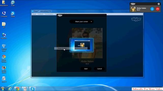This screenshot has height=91, width=163.
Task: Click the large Skype logo in the call window
Action: coord(136,19)
